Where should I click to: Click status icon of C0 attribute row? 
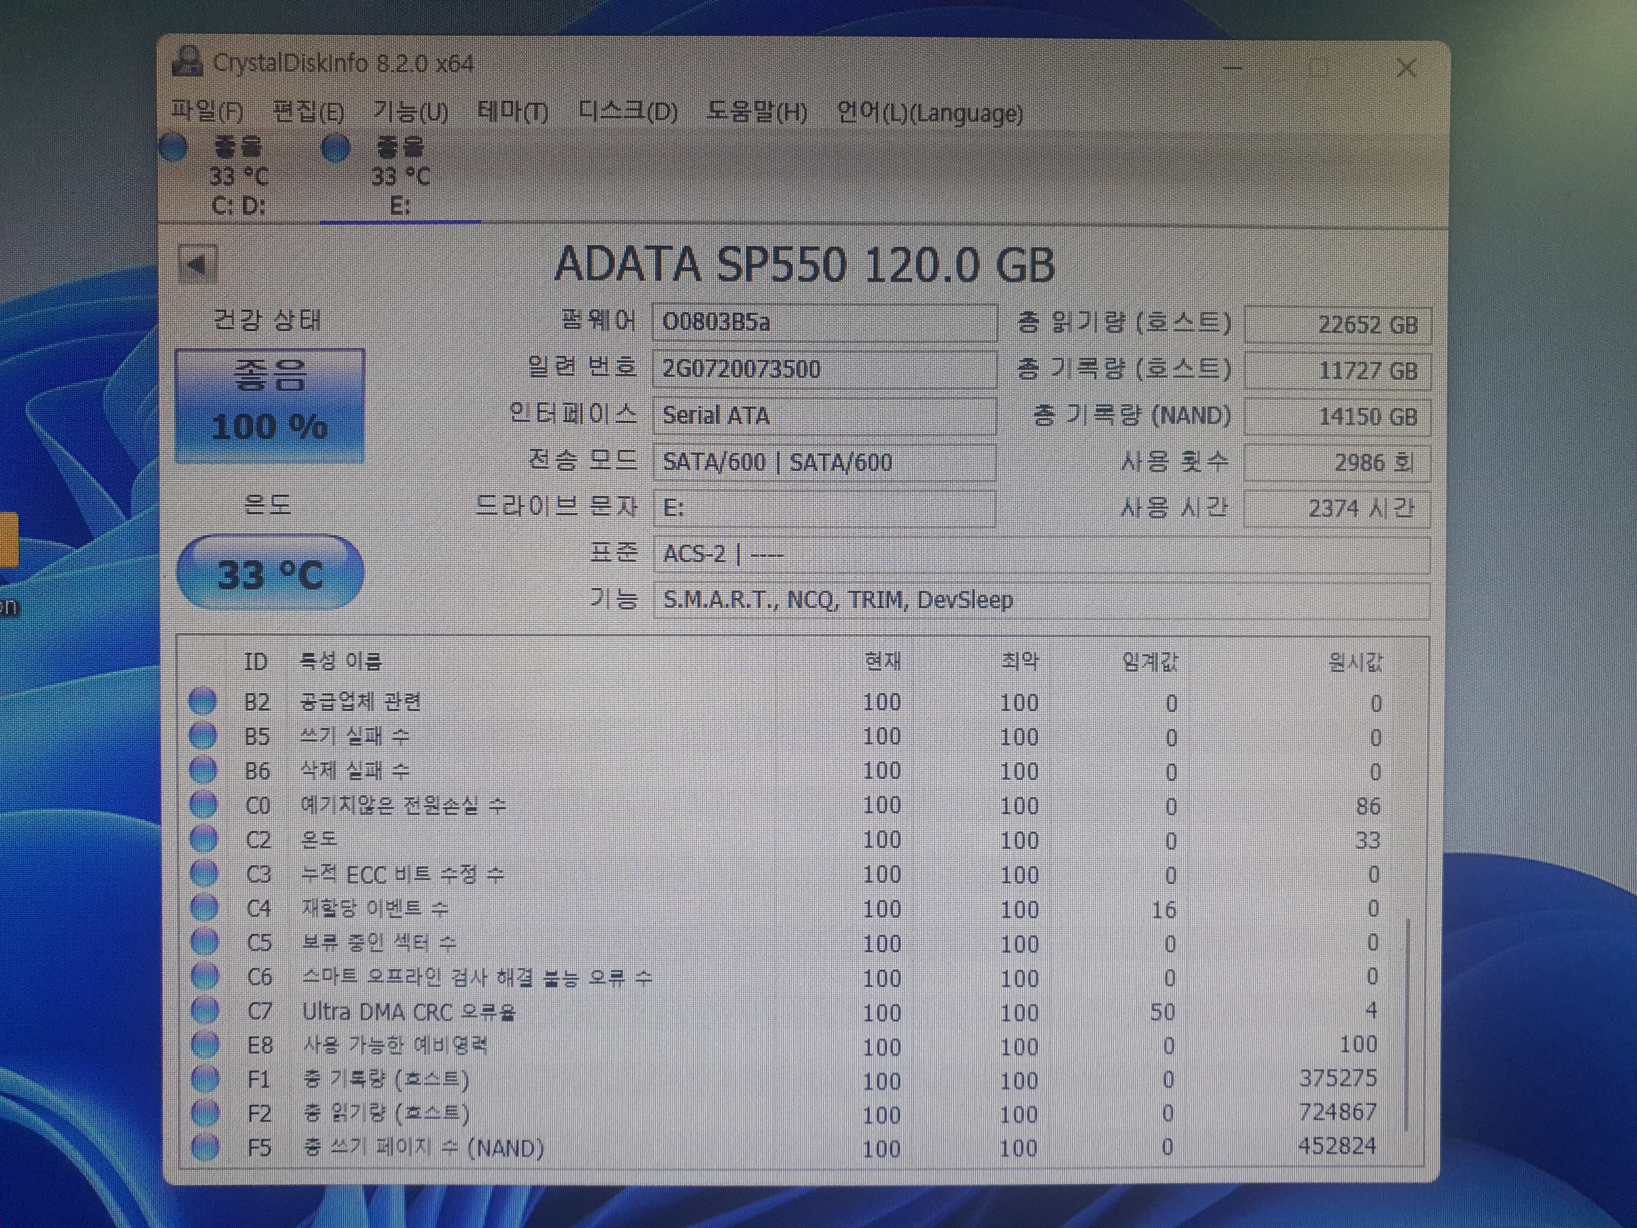pos(203,804)
